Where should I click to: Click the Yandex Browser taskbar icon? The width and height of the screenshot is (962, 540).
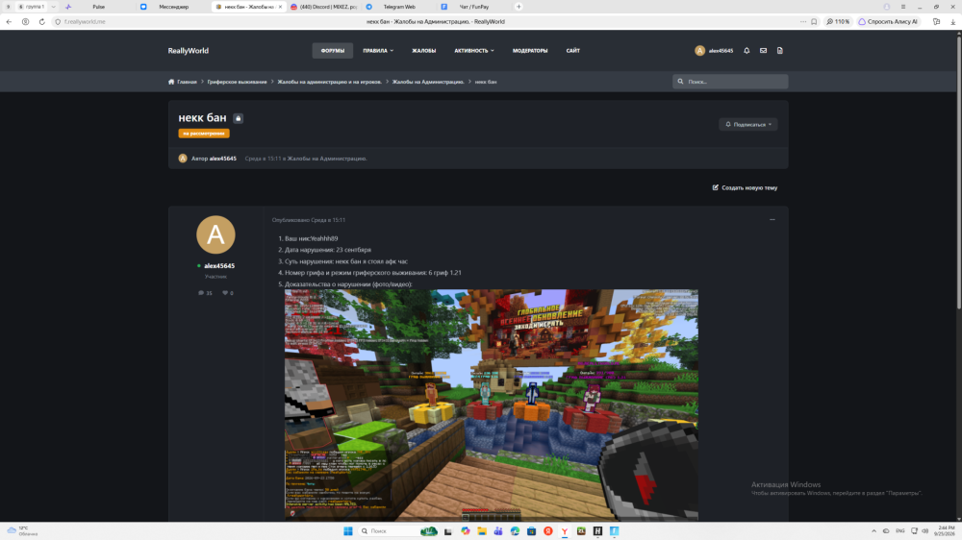coord(565,530)
